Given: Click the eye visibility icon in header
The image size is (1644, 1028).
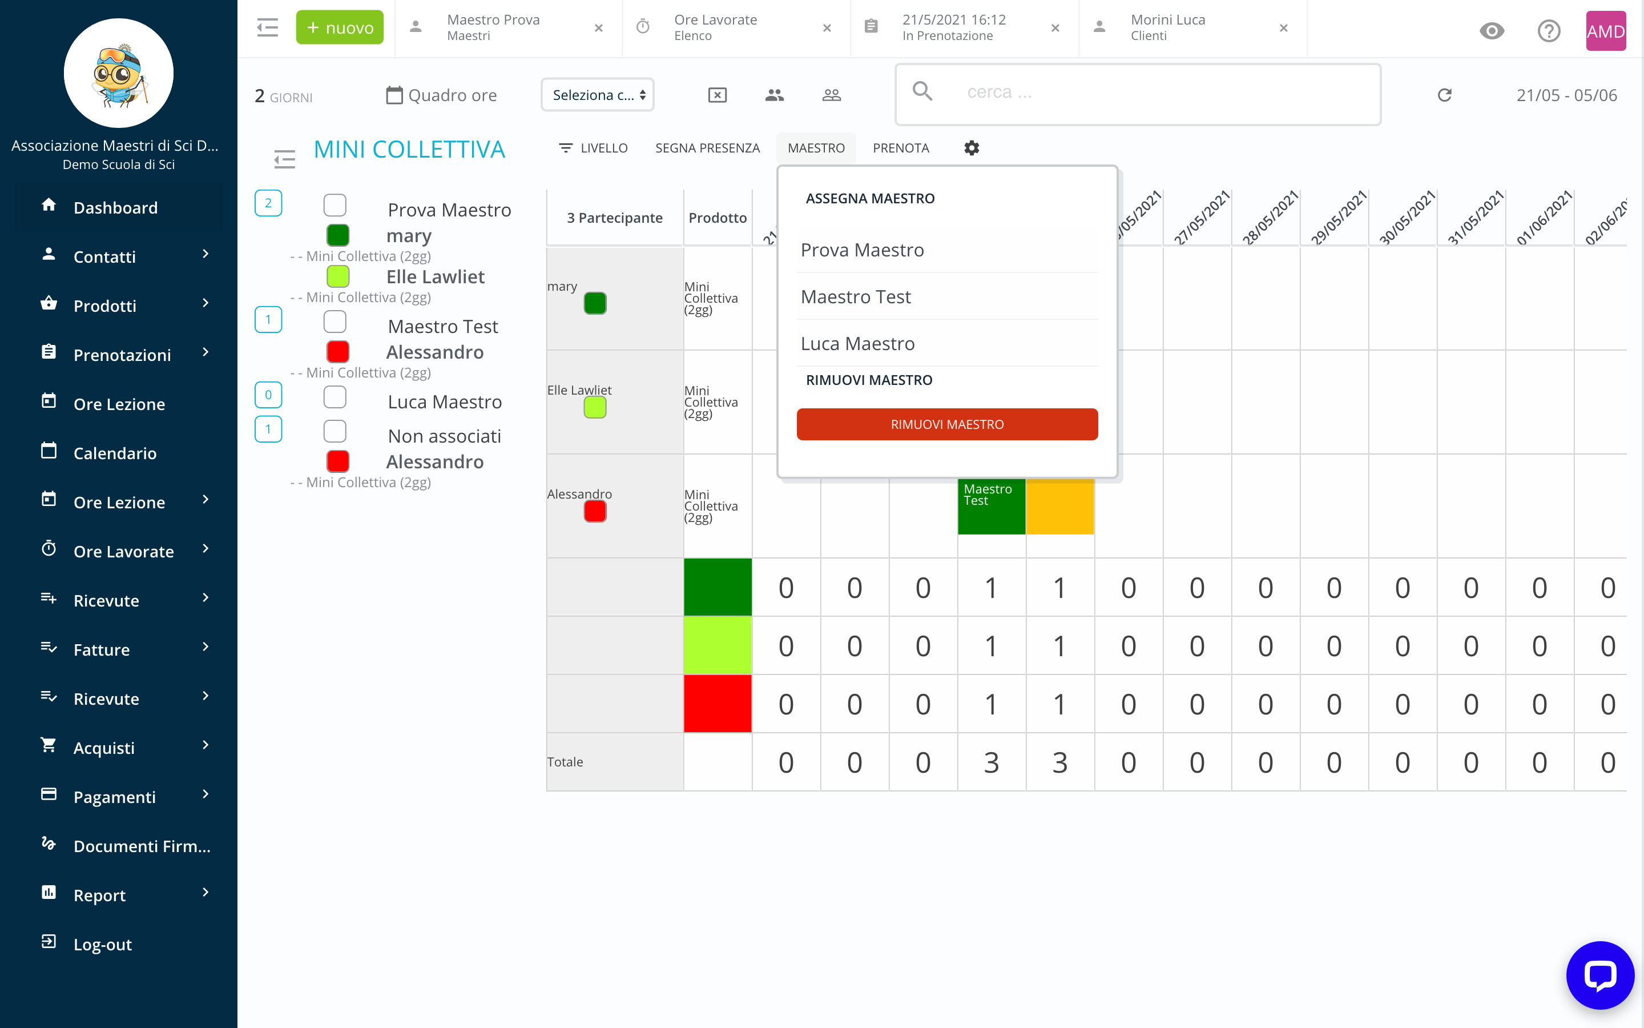Looking at the screenshot, I should (1492, 31).
